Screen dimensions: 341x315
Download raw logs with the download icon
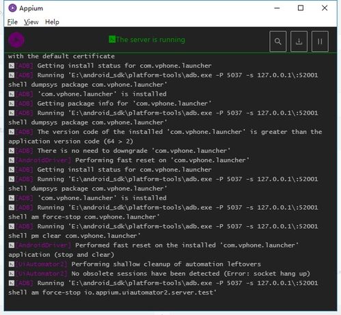(x=299, y=42)
